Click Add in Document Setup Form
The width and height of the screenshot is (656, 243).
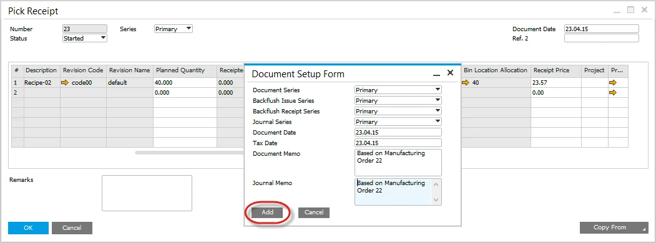267,212
